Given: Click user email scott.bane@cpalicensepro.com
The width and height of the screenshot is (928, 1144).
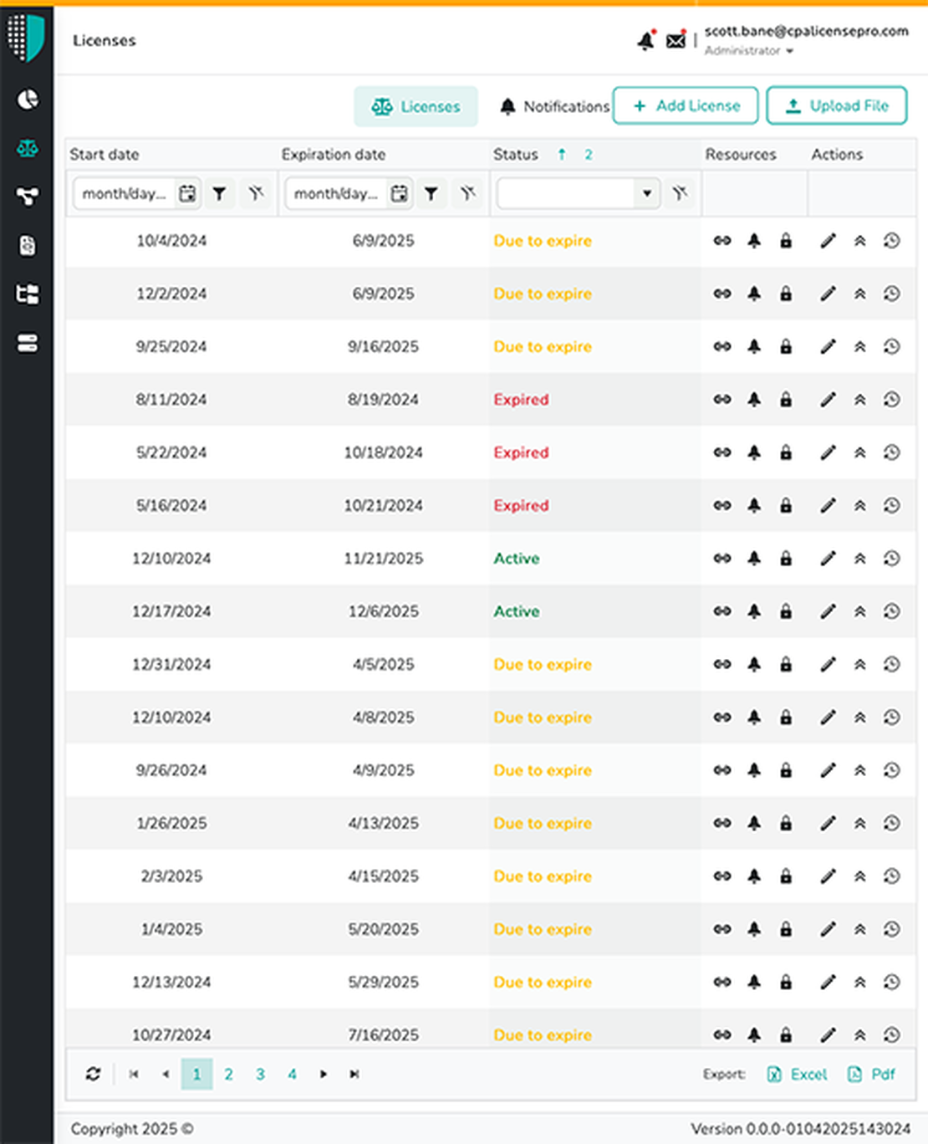Looking at the screenshot, I should coord(807,31).
